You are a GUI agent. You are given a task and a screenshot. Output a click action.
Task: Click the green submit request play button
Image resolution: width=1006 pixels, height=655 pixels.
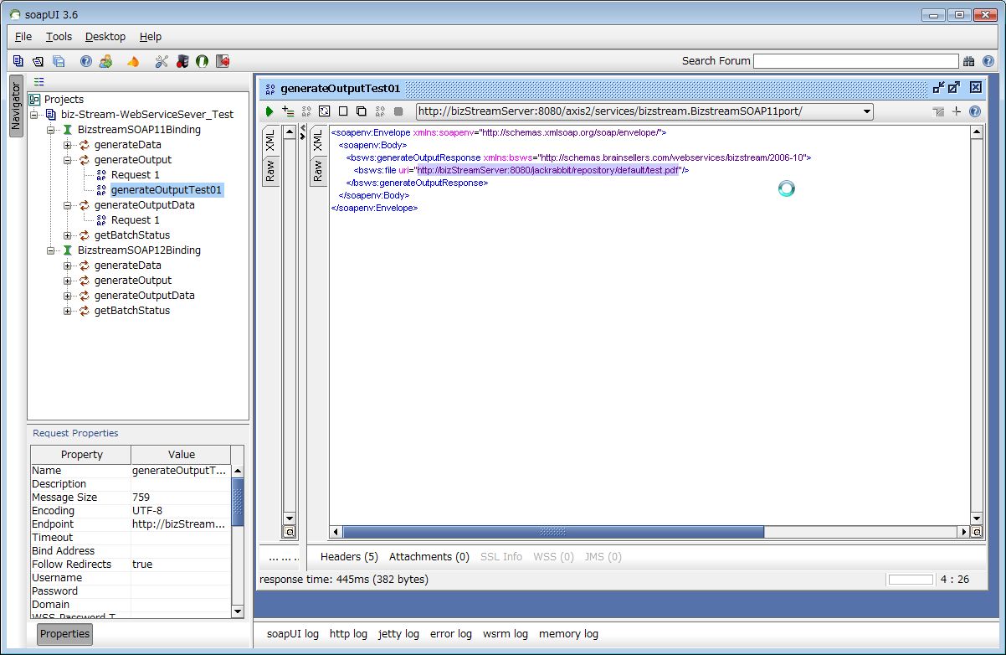(x=269, y=111)
